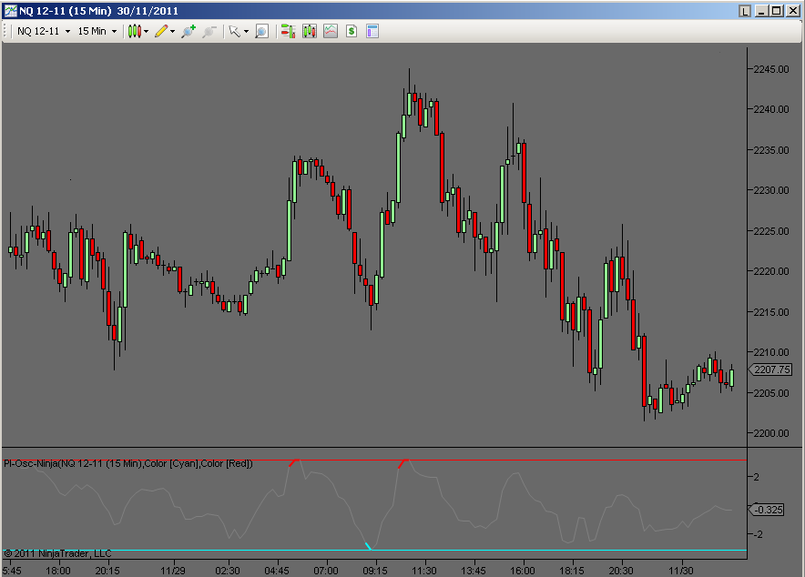The width and height of the screenshot is (805, 577).
Task: Select the cursor pointer tool
Action: pos(233,31)
